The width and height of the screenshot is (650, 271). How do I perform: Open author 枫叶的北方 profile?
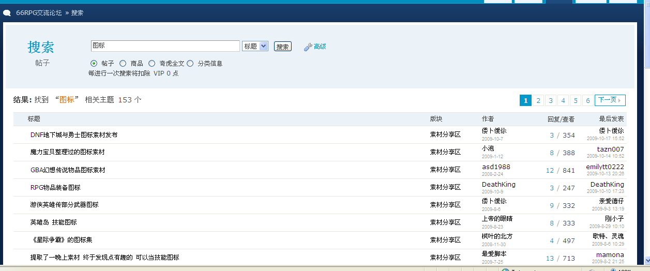coord(497,236)
